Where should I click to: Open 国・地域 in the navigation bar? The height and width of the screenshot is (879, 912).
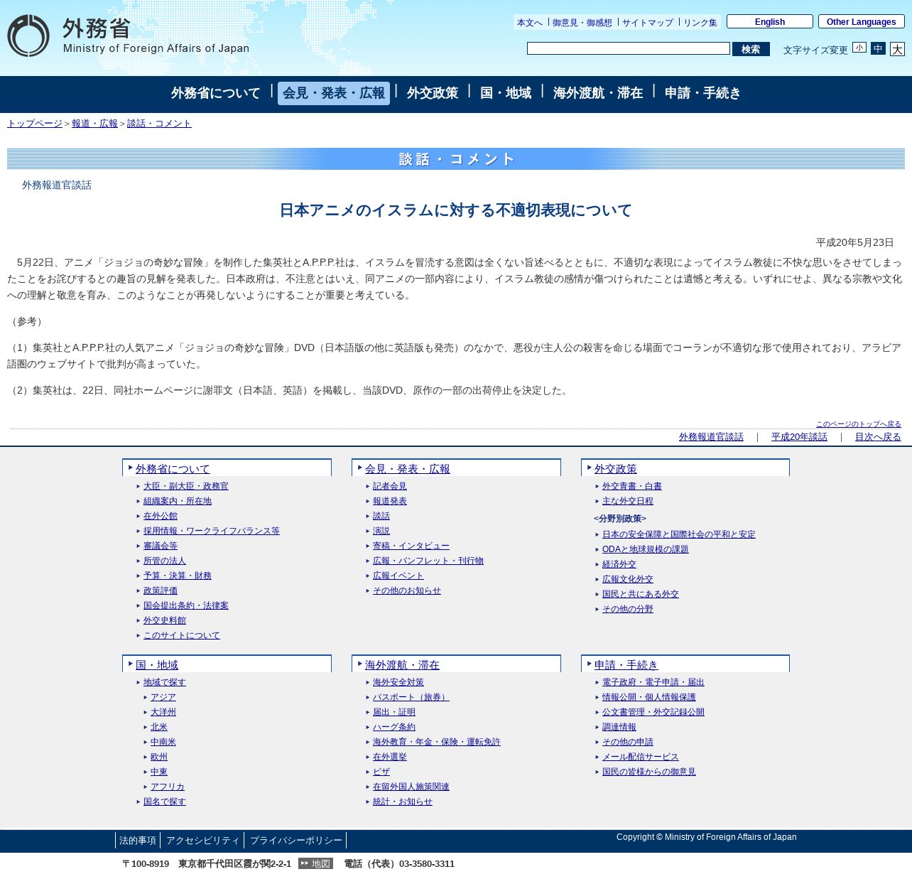506,93
